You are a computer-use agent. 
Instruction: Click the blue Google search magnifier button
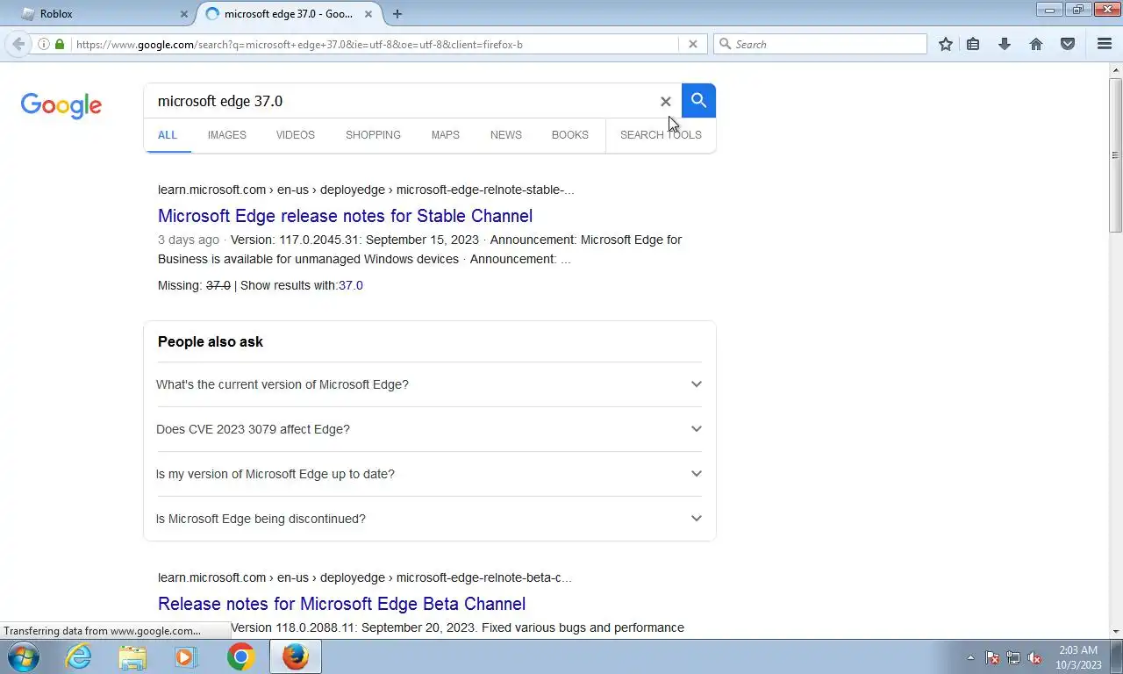click(x=698, y=101)
